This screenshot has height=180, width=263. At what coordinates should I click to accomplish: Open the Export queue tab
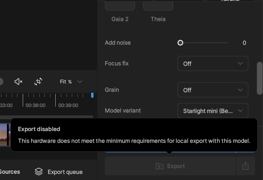point(59,172)
